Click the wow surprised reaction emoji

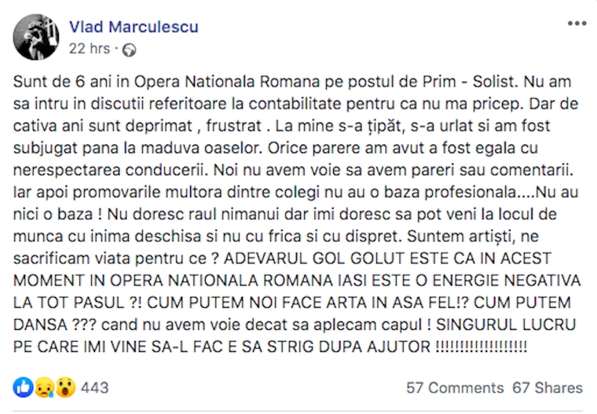tap(66, 387)
